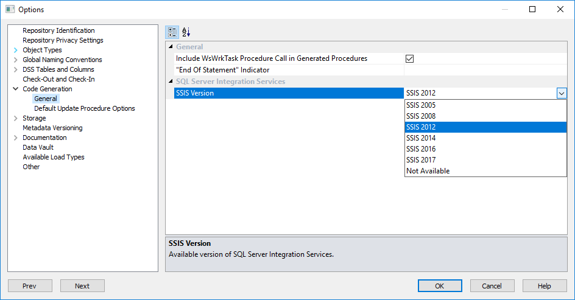
Task: Click the Categorized view toolbar icon
Action: tap(172, 32)
